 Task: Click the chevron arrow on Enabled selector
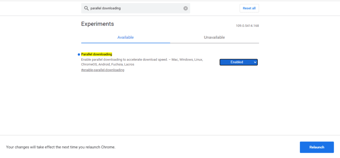[255, 62]
